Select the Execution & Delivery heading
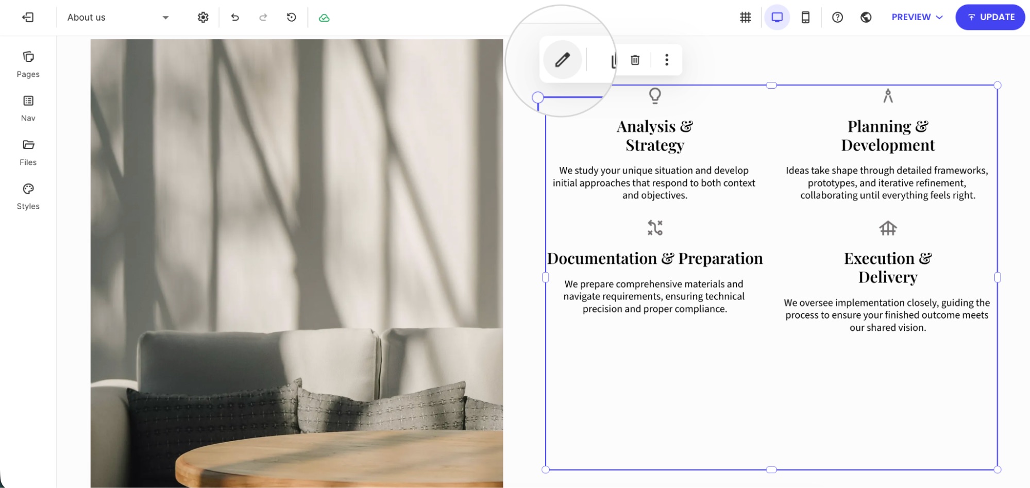This screenshot has height=488, width=1030. tap(888, 267)
